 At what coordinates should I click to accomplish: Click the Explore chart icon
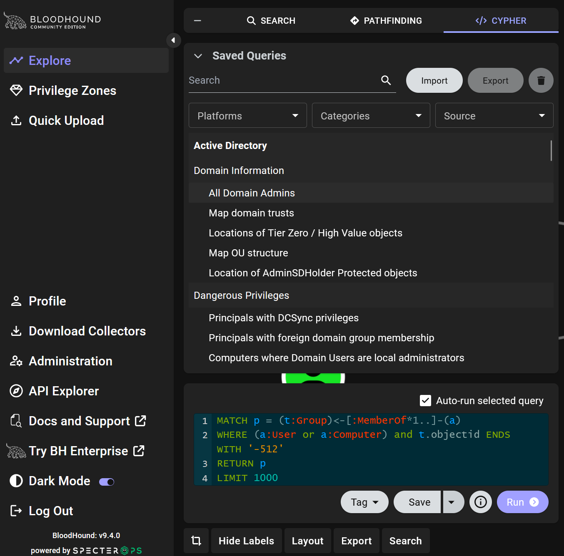coord(16,60)
